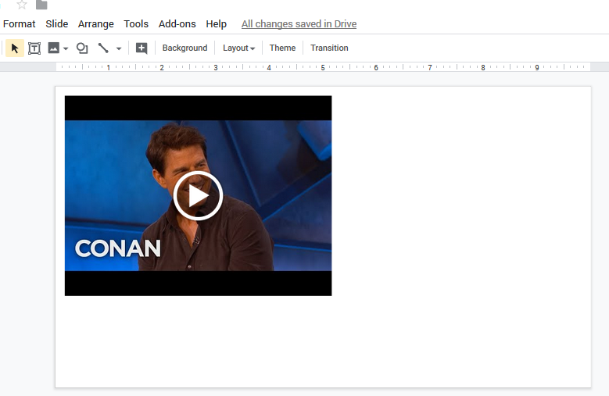Select the Line tool

103,48
